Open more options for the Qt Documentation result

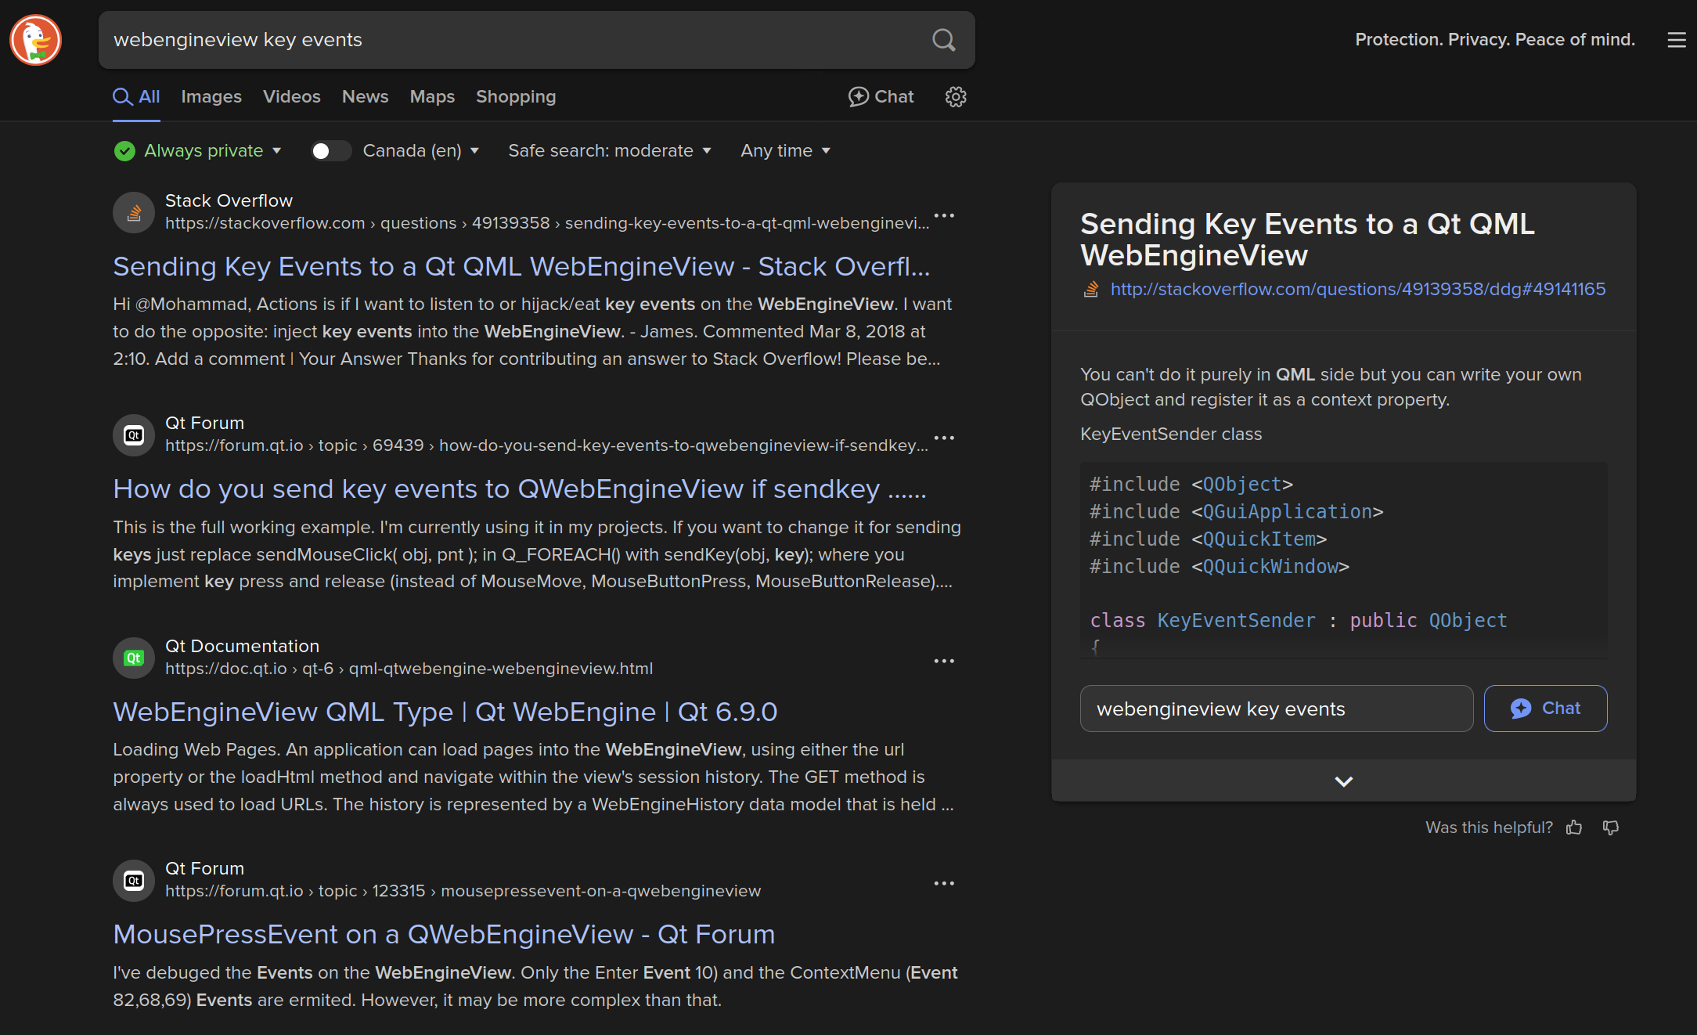coord(944,661)
